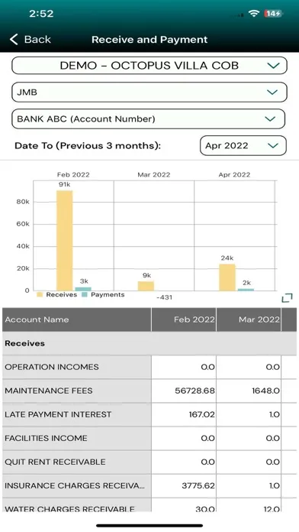
Task: Click the battery indicator in status bar
Action: [273, 14]
